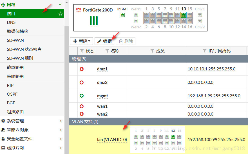Click the 编辑 button
This screenshot has height=154, width=248.
(104, 41)
